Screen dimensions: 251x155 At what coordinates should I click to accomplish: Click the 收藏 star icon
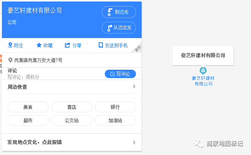click(39, 45)
